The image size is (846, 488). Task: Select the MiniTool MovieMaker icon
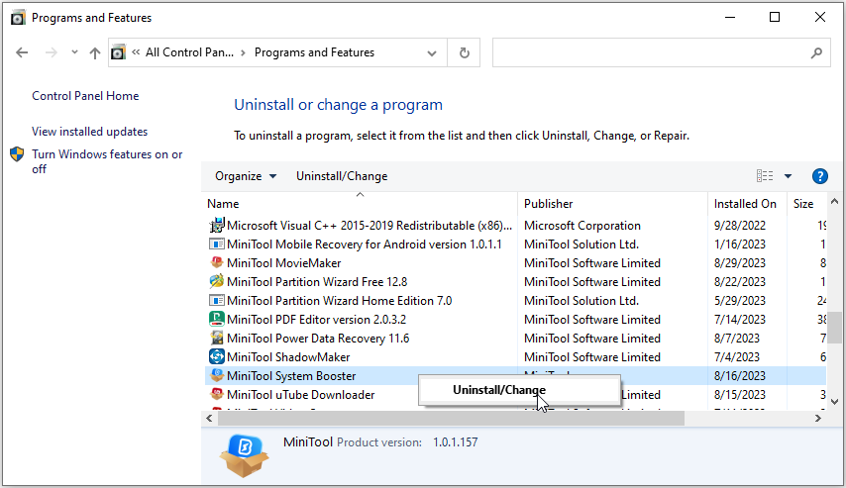[216, 262]
